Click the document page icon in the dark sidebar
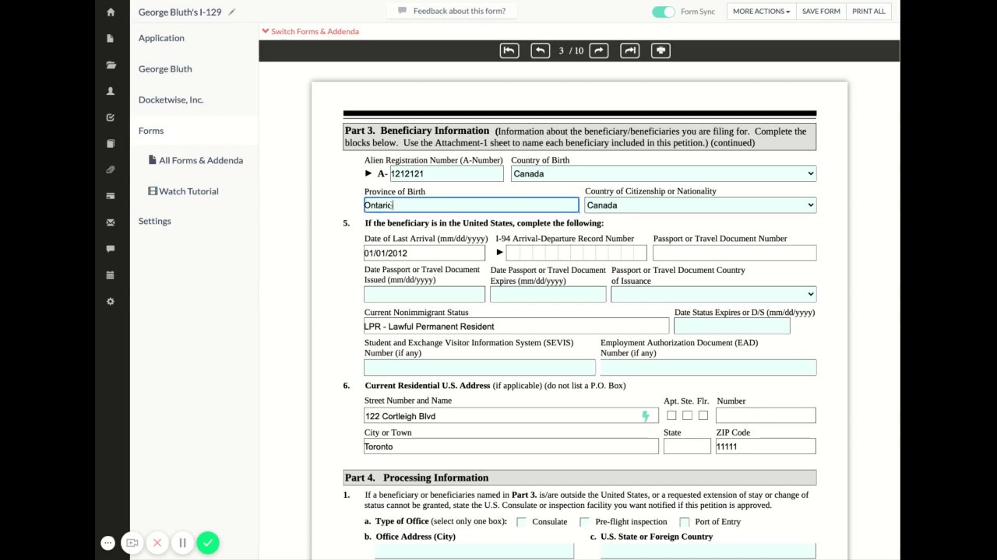Viewport: 997px width, 560px height. coord(111,38)
